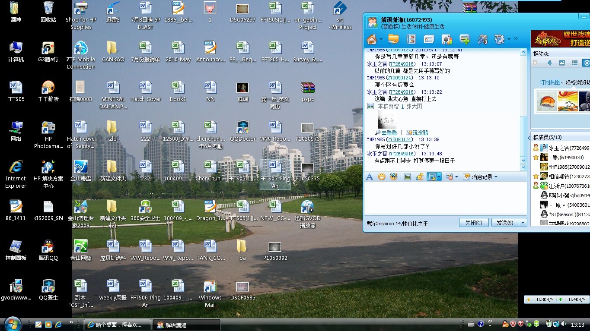Click the emoticon smiley face icon
Viewport: 590px width, 331px height.
[x=382, y=177]
